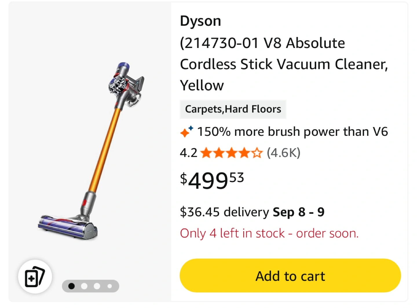
Task: Open the compare similar items icon
Action: tap(35, 277)
